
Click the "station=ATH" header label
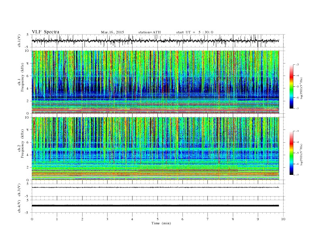coord(149,32)
